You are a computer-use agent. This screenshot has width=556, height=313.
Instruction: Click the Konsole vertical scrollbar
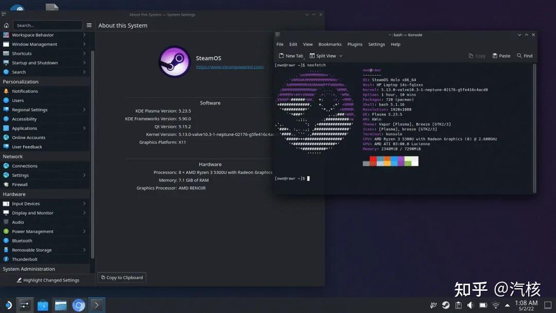[534, 128]
